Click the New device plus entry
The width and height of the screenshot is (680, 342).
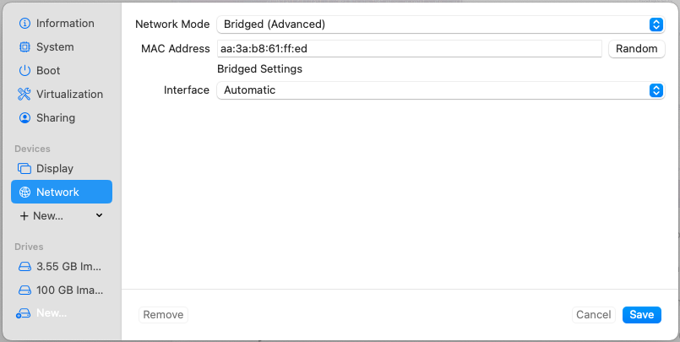pos(41,216)
